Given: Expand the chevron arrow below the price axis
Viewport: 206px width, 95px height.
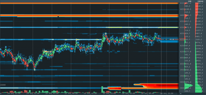Looking at the screenshot, I should [x=181, y=93].
